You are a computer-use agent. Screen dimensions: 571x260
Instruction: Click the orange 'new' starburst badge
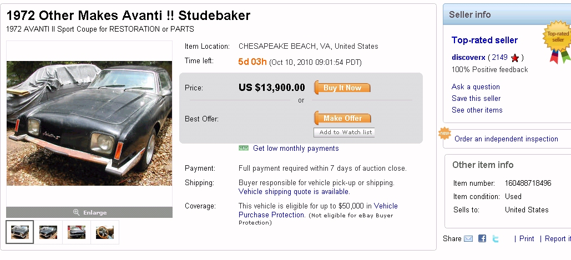tap(444, 134)
